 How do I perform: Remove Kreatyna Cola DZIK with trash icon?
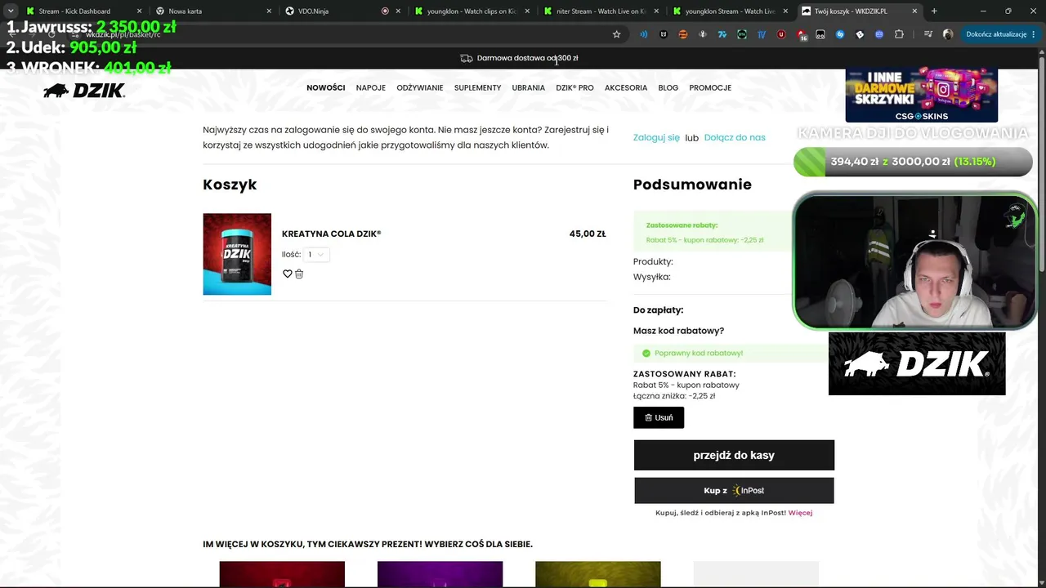pyautogui.click(x=299, y=274)
